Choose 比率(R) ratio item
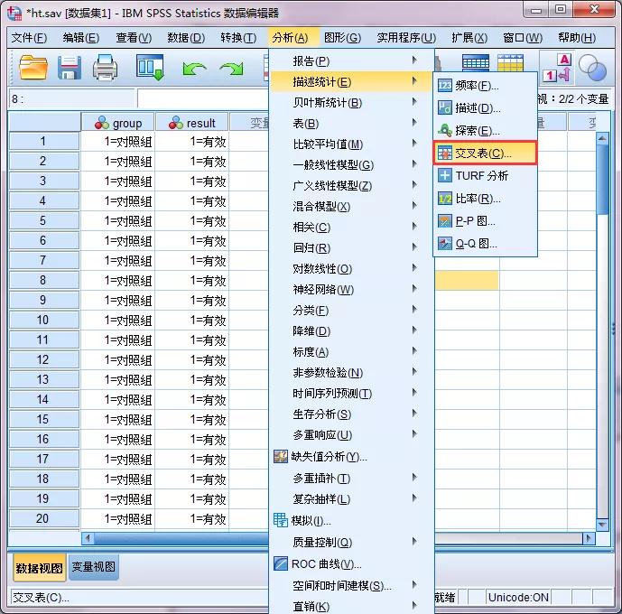The image size is (622, 614). [485, 199]
